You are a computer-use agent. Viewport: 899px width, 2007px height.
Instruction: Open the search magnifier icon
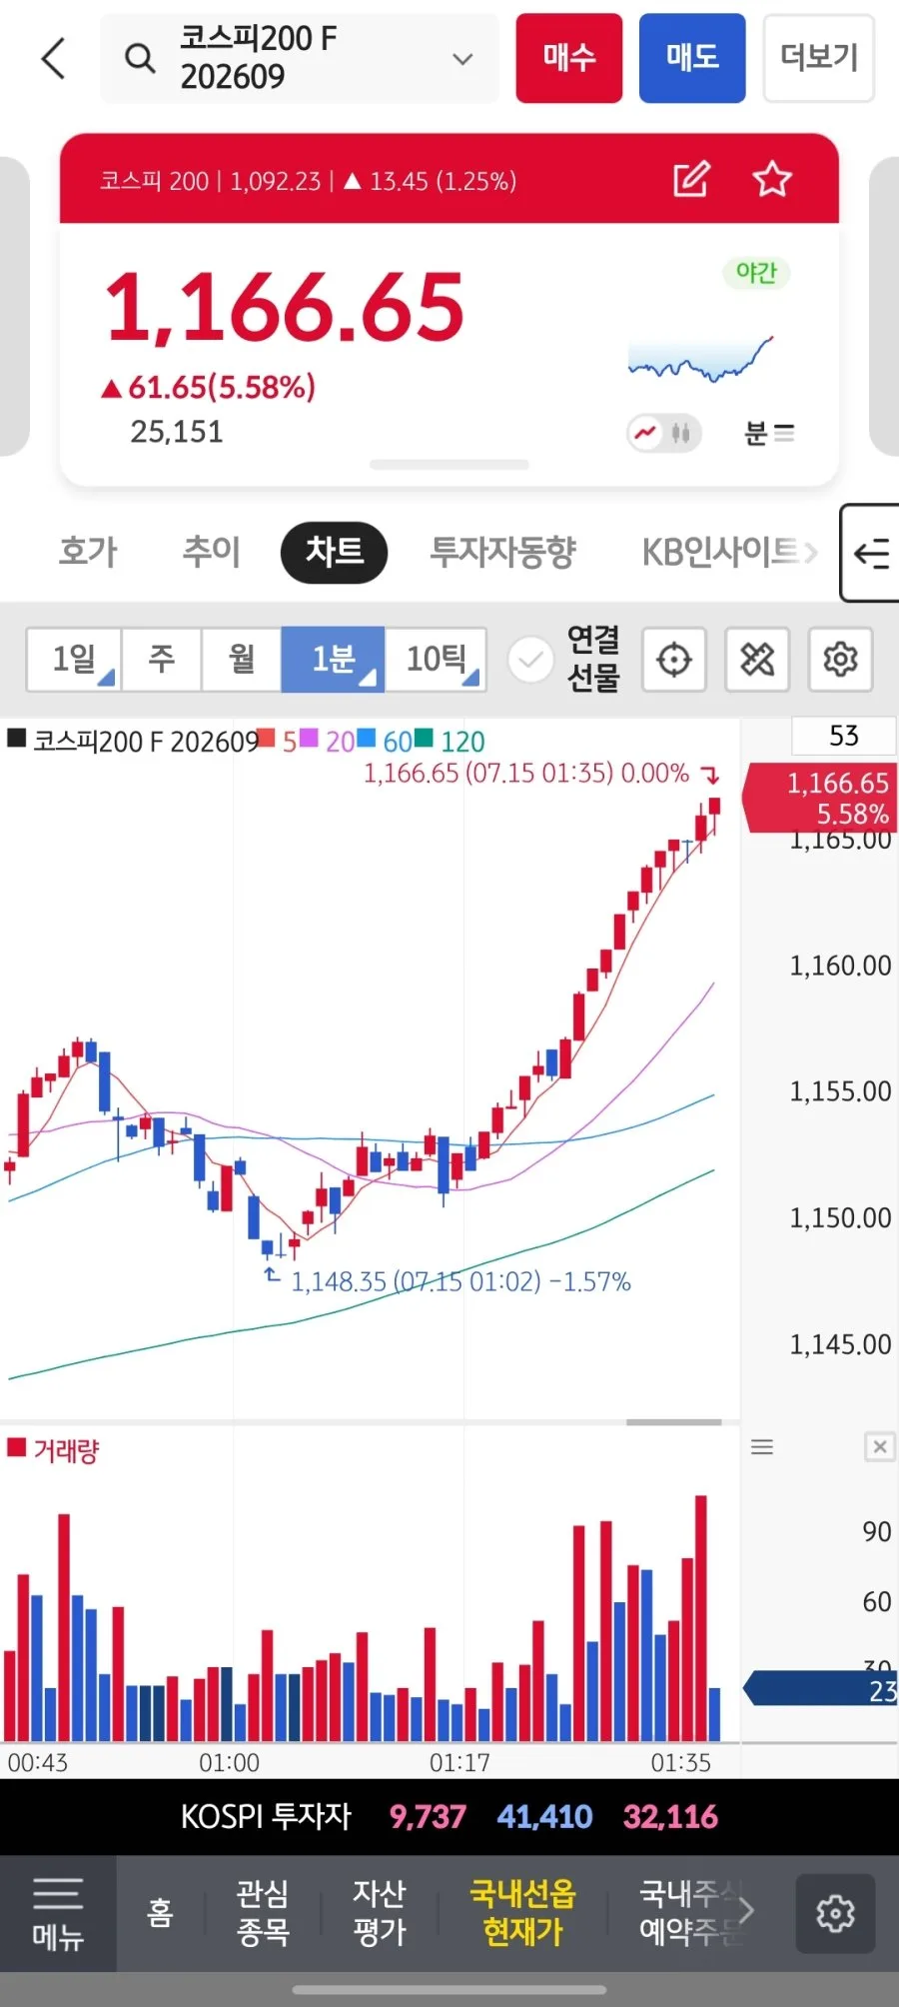coord(140,59)
